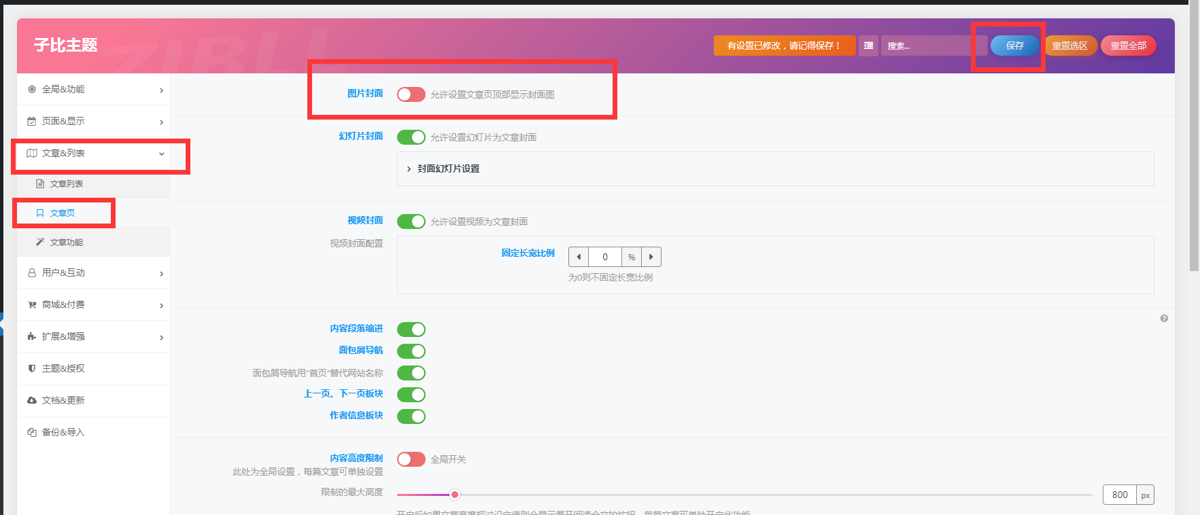
Task: Toggle 面包屑导航用首页替代网站名称 switch
Action: click(x=411, y=373)
